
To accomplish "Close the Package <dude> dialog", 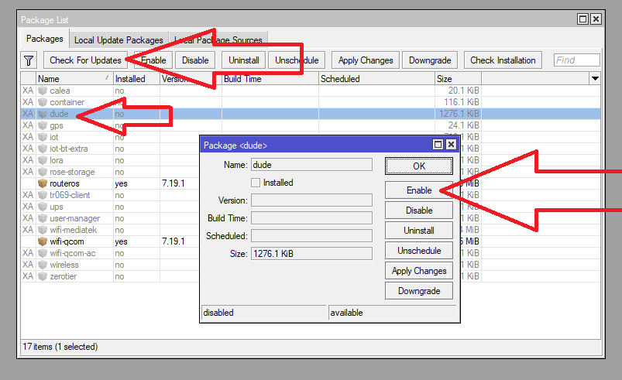I will pos(451,145).
